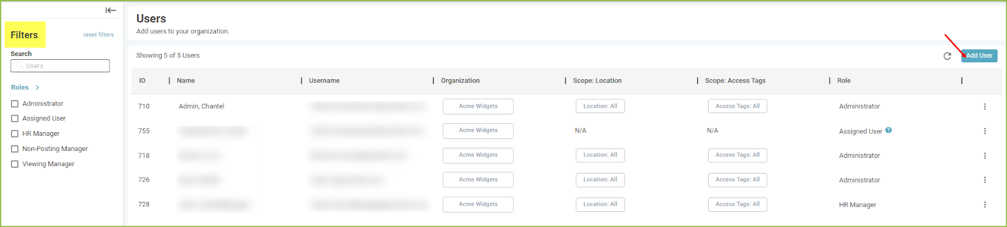Select the ID 728 cell
Image resolution: width=1007 pixels, height=227 pixels.
(144, 204)
